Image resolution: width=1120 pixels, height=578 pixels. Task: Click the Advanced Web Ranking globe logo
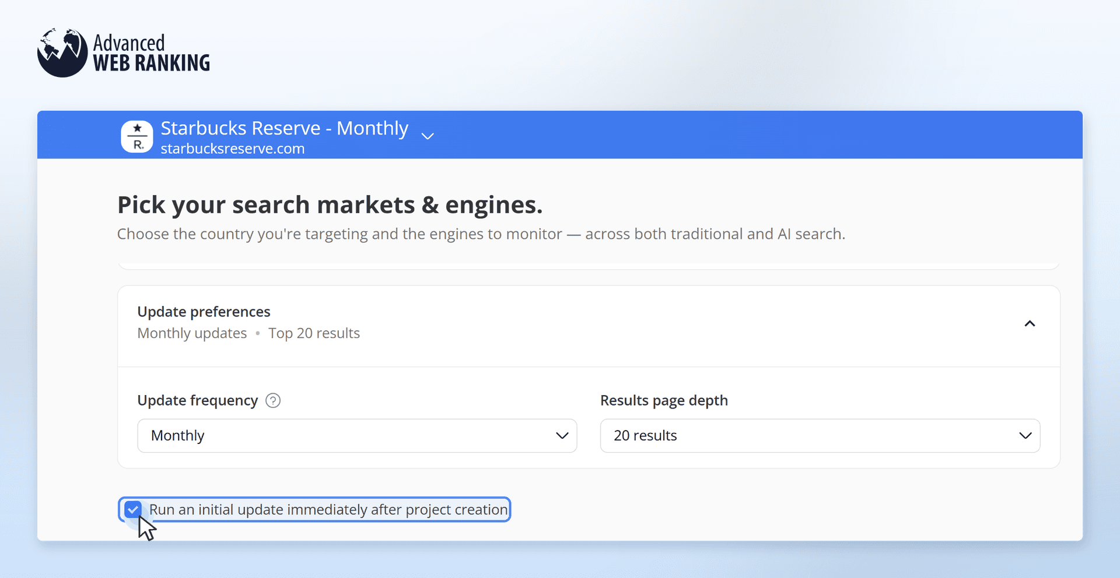click(x=62, y=52)
